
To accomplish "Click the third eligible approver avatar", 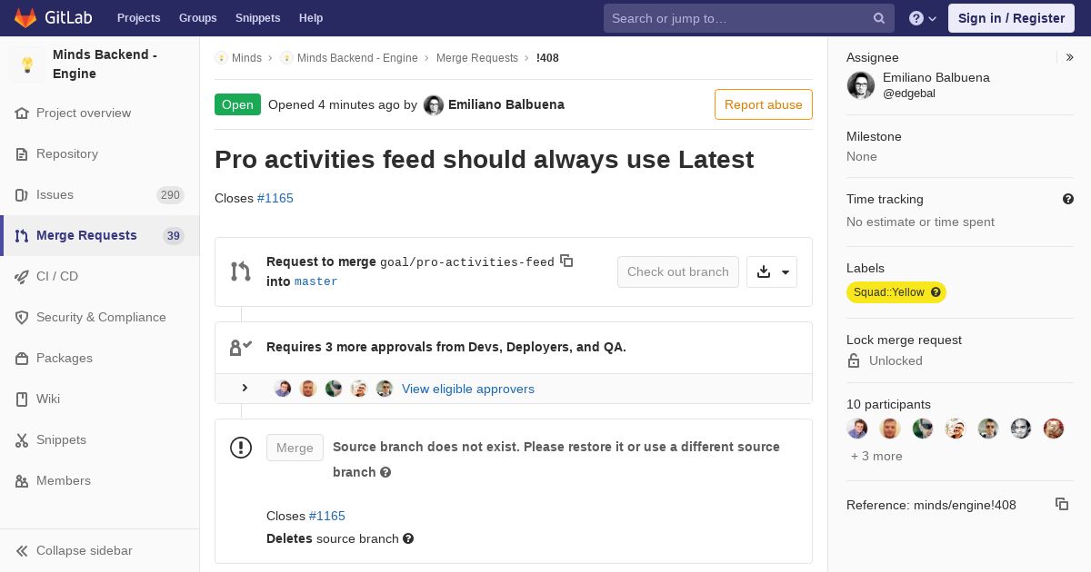I will tap(334, 389).
